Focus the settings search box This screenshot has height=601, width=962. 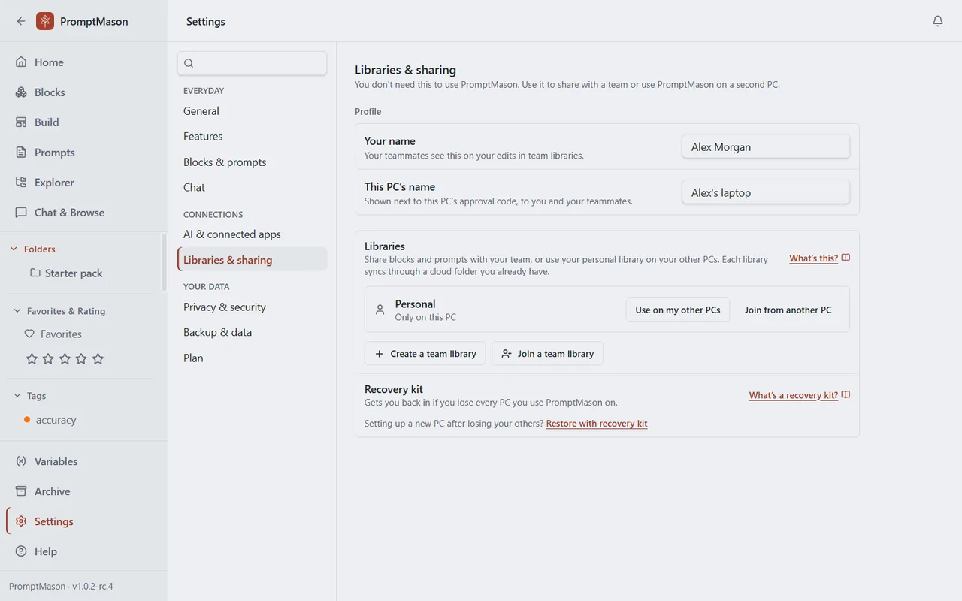click(x=253, y=63)
